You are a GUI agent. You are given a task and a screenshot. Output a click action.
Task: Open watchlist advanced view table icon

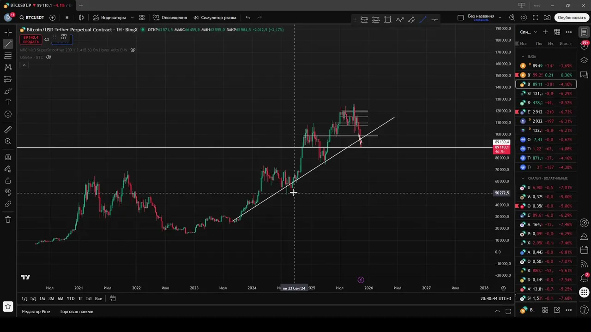point(557,32)
